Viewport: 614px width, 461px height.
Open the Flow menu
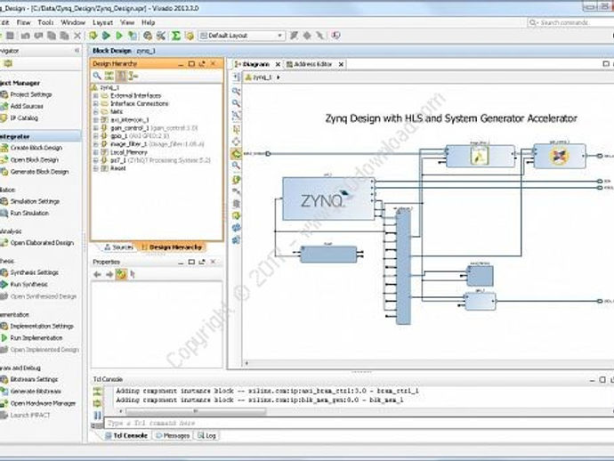[23, 23]
